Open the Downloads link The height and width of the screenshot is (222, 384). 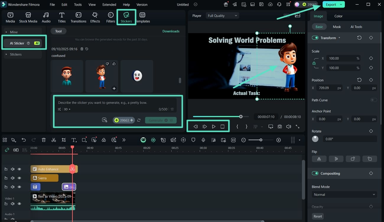tap(171, 31)
